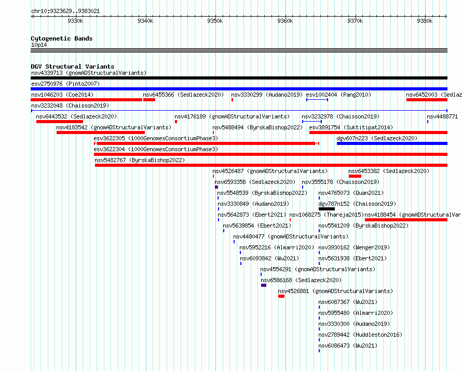The height and width of the screenshot is (371, 462).
Task: Click the red nsv6443532 variant bar
Action: tap(60, 122)
